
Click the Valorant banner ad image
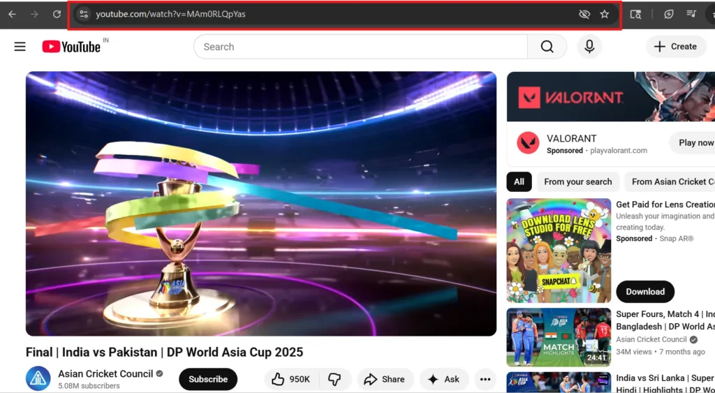[x=610, y=96]
